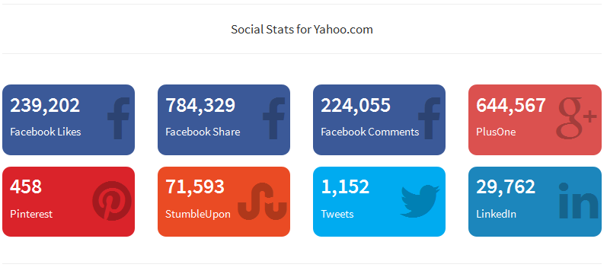Click the 784,329 share count
This screenshot has height=277, width=607.
(x=200, y=106)
